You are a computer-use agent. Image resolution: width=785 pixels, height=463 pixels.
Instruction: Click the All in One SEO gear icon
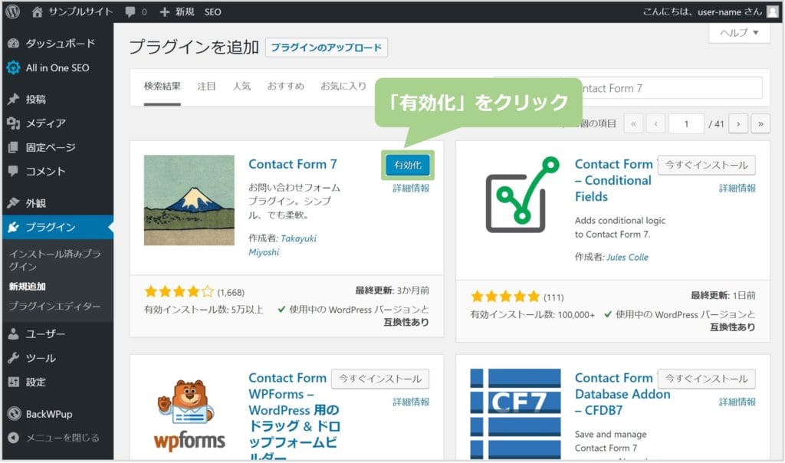point(14,67)
